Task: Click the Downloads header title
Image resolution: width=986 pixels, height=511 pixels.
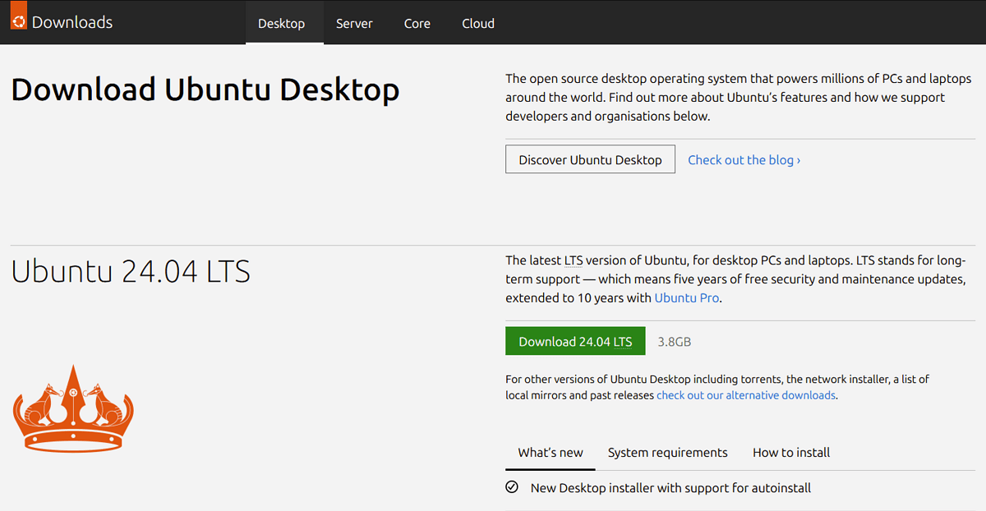Action: tap(71, 22)
